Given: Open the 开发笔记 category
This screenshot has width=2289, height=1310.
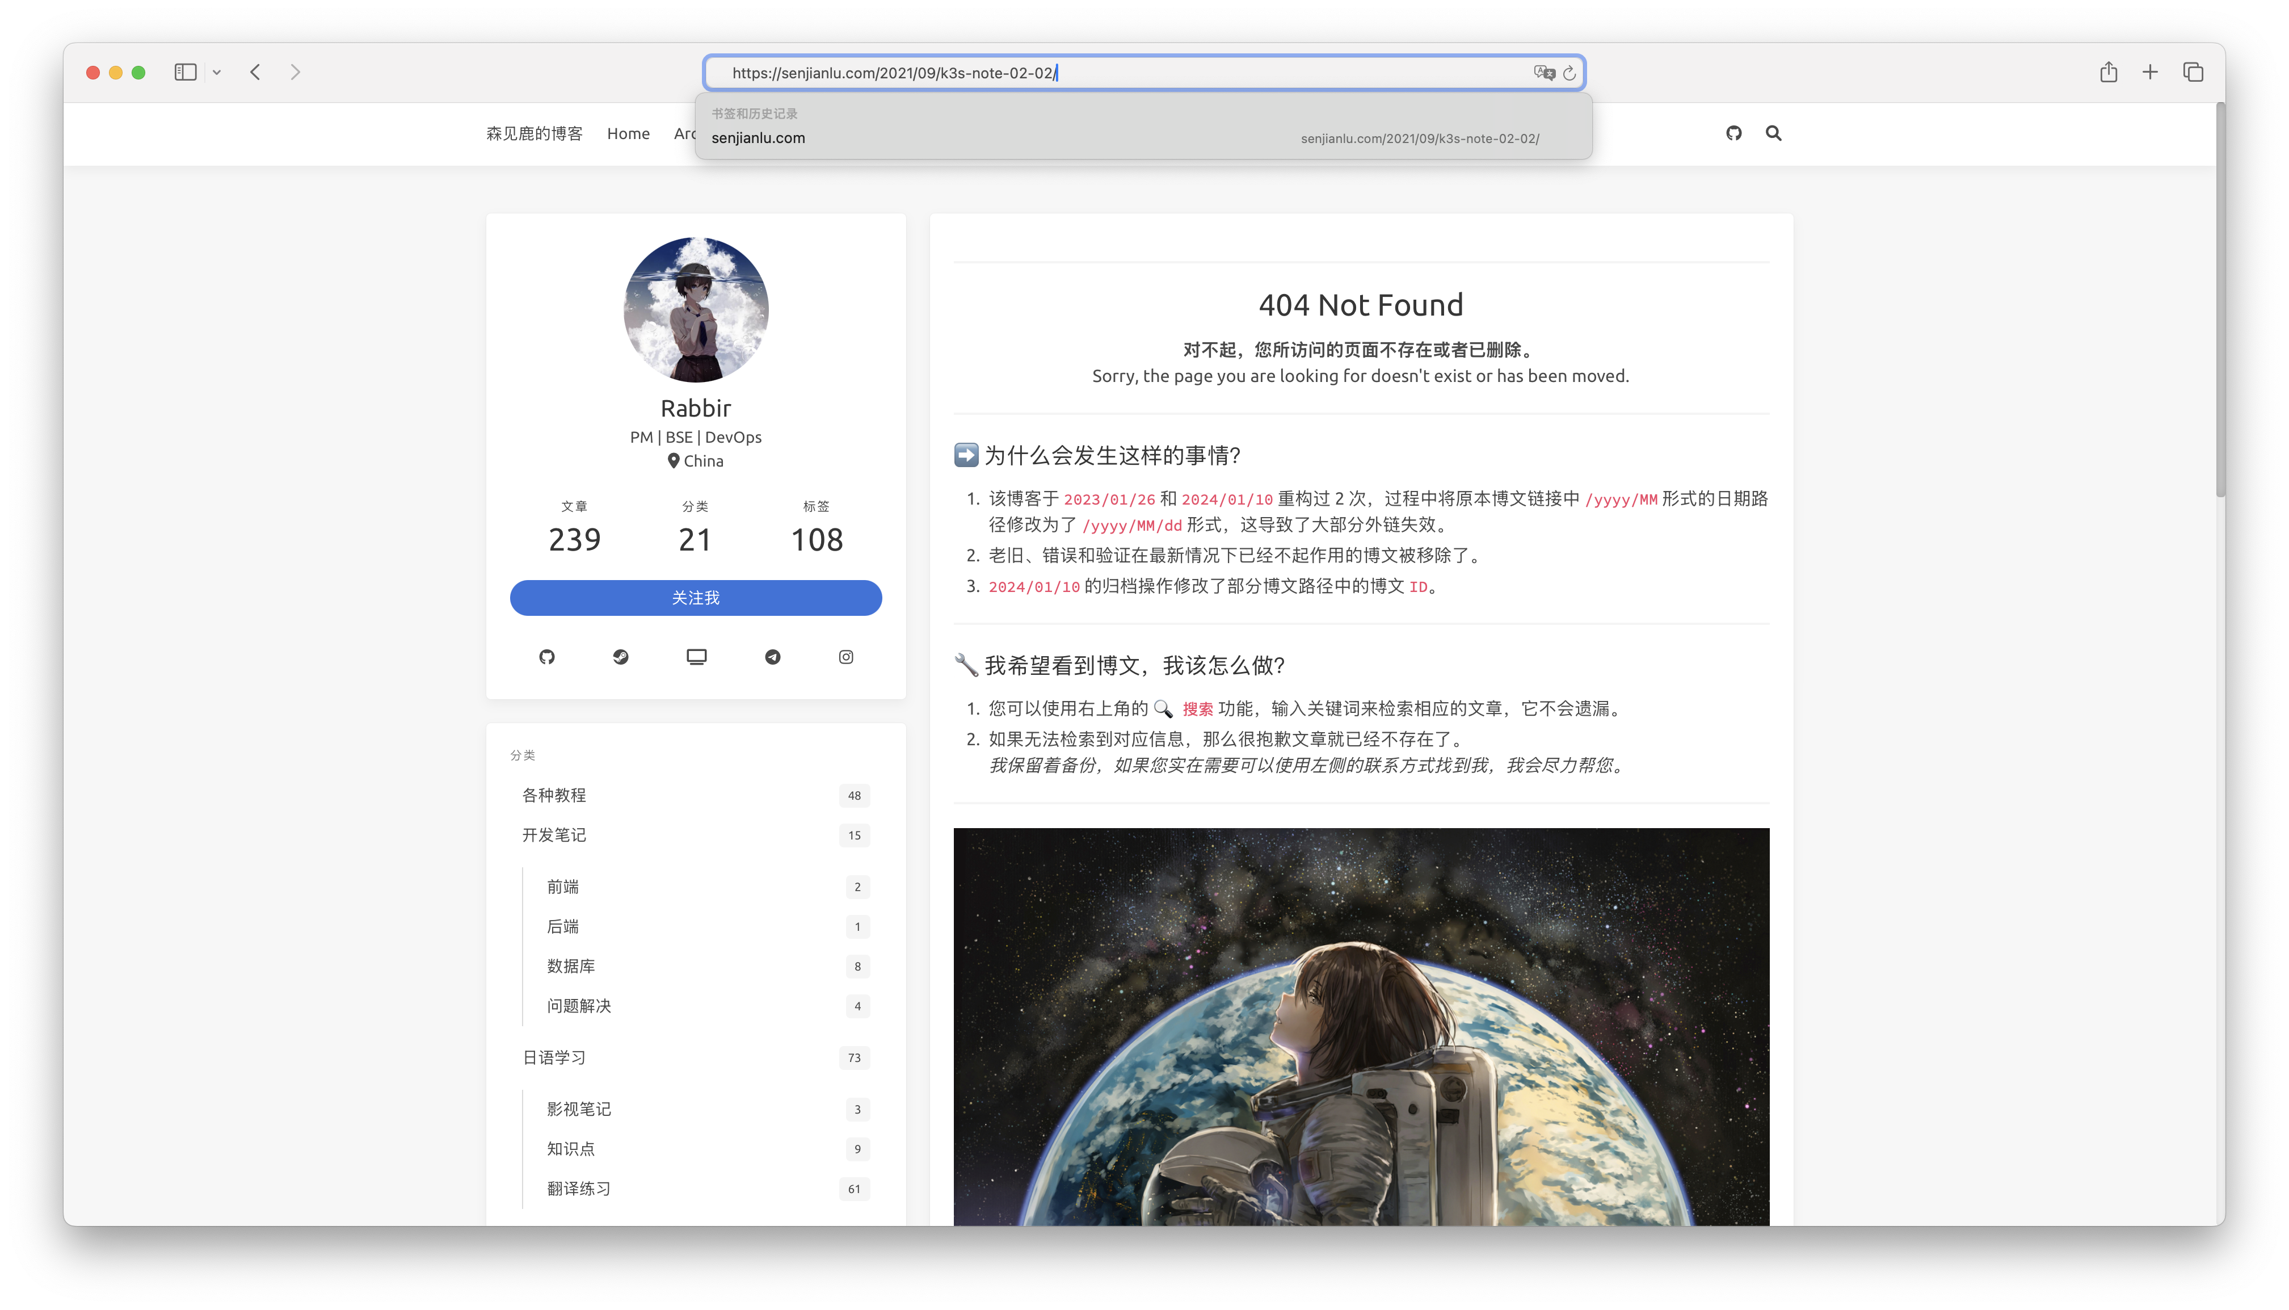Looking at the screenshot, I should point(695,835).
